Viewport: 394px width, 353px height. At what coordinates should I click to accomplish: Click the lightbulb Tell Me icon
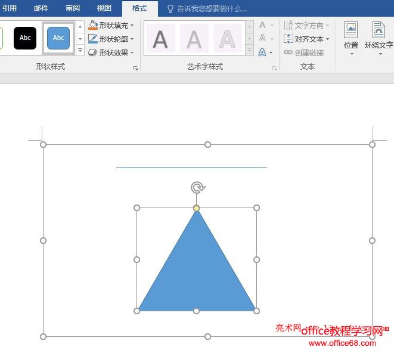(170, 9)
